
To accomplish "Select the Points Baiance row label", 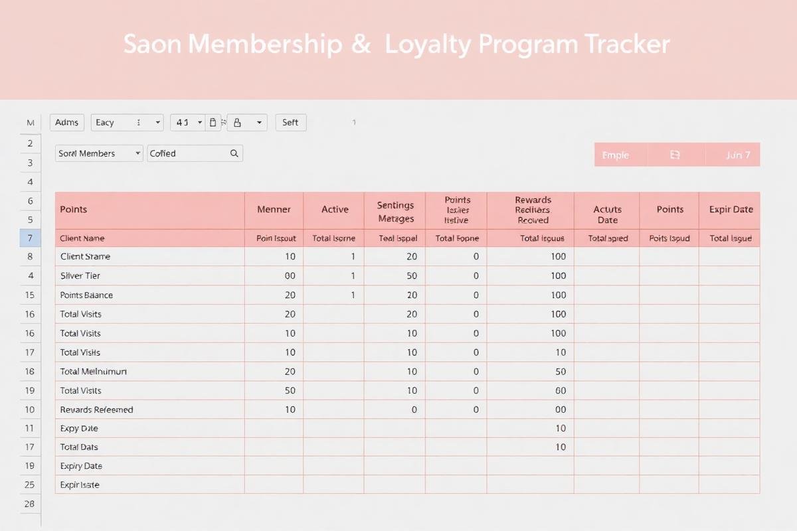I will [x=86, y=295].
